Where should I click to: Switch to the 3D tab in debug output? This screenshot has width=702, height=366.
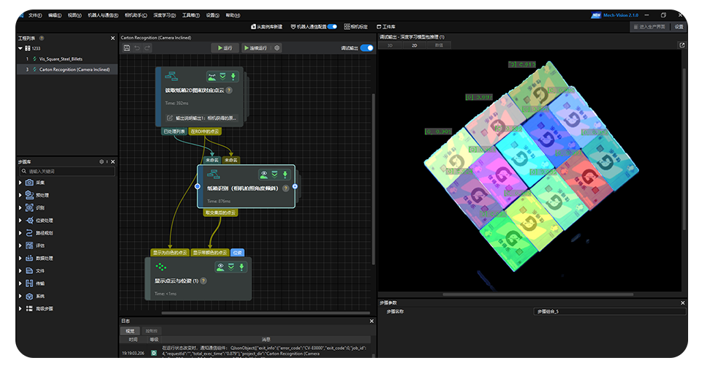pyautogui.click(x=390, y=45)
